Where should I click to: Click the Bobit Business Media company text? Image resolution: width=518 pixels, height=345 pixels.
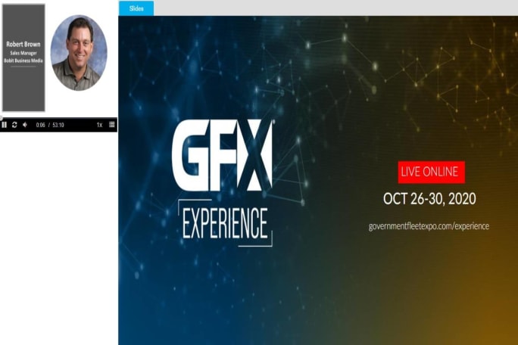pyautogui.click(x=23, y=60)
